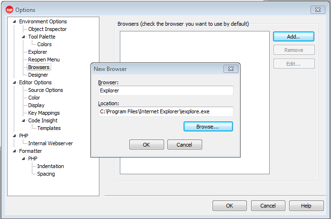Collapse the top-level PHP tree node
331x219 pixels.
(14, 136)
